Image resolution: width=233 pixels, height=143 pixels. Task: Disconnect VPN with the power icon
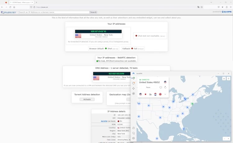(161, 87)
